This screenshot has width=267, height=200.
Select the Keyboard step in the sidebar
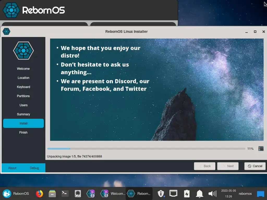(23, 87)
